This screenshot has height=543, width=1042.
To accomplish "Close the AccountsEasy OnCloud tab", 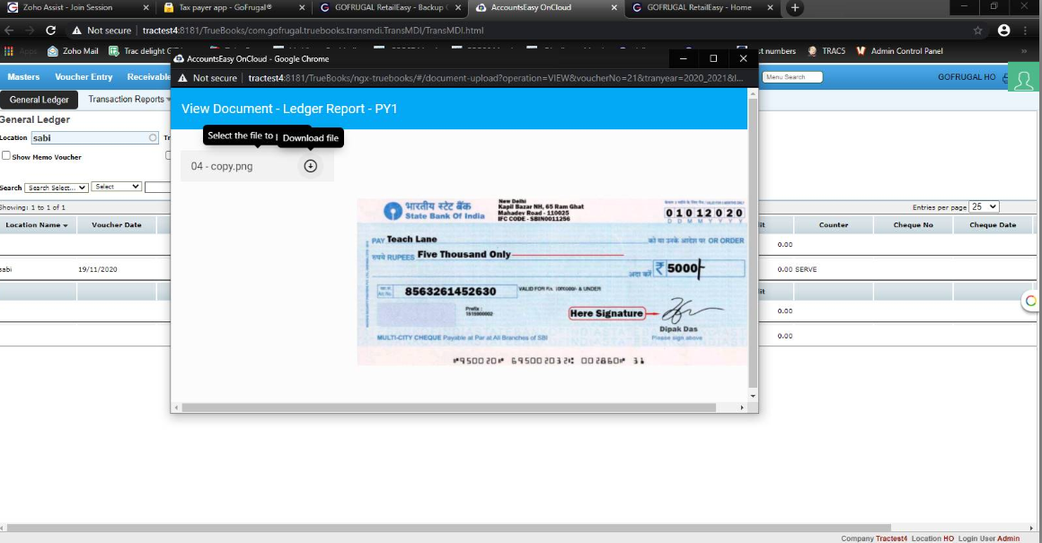I will pos(614,8).
